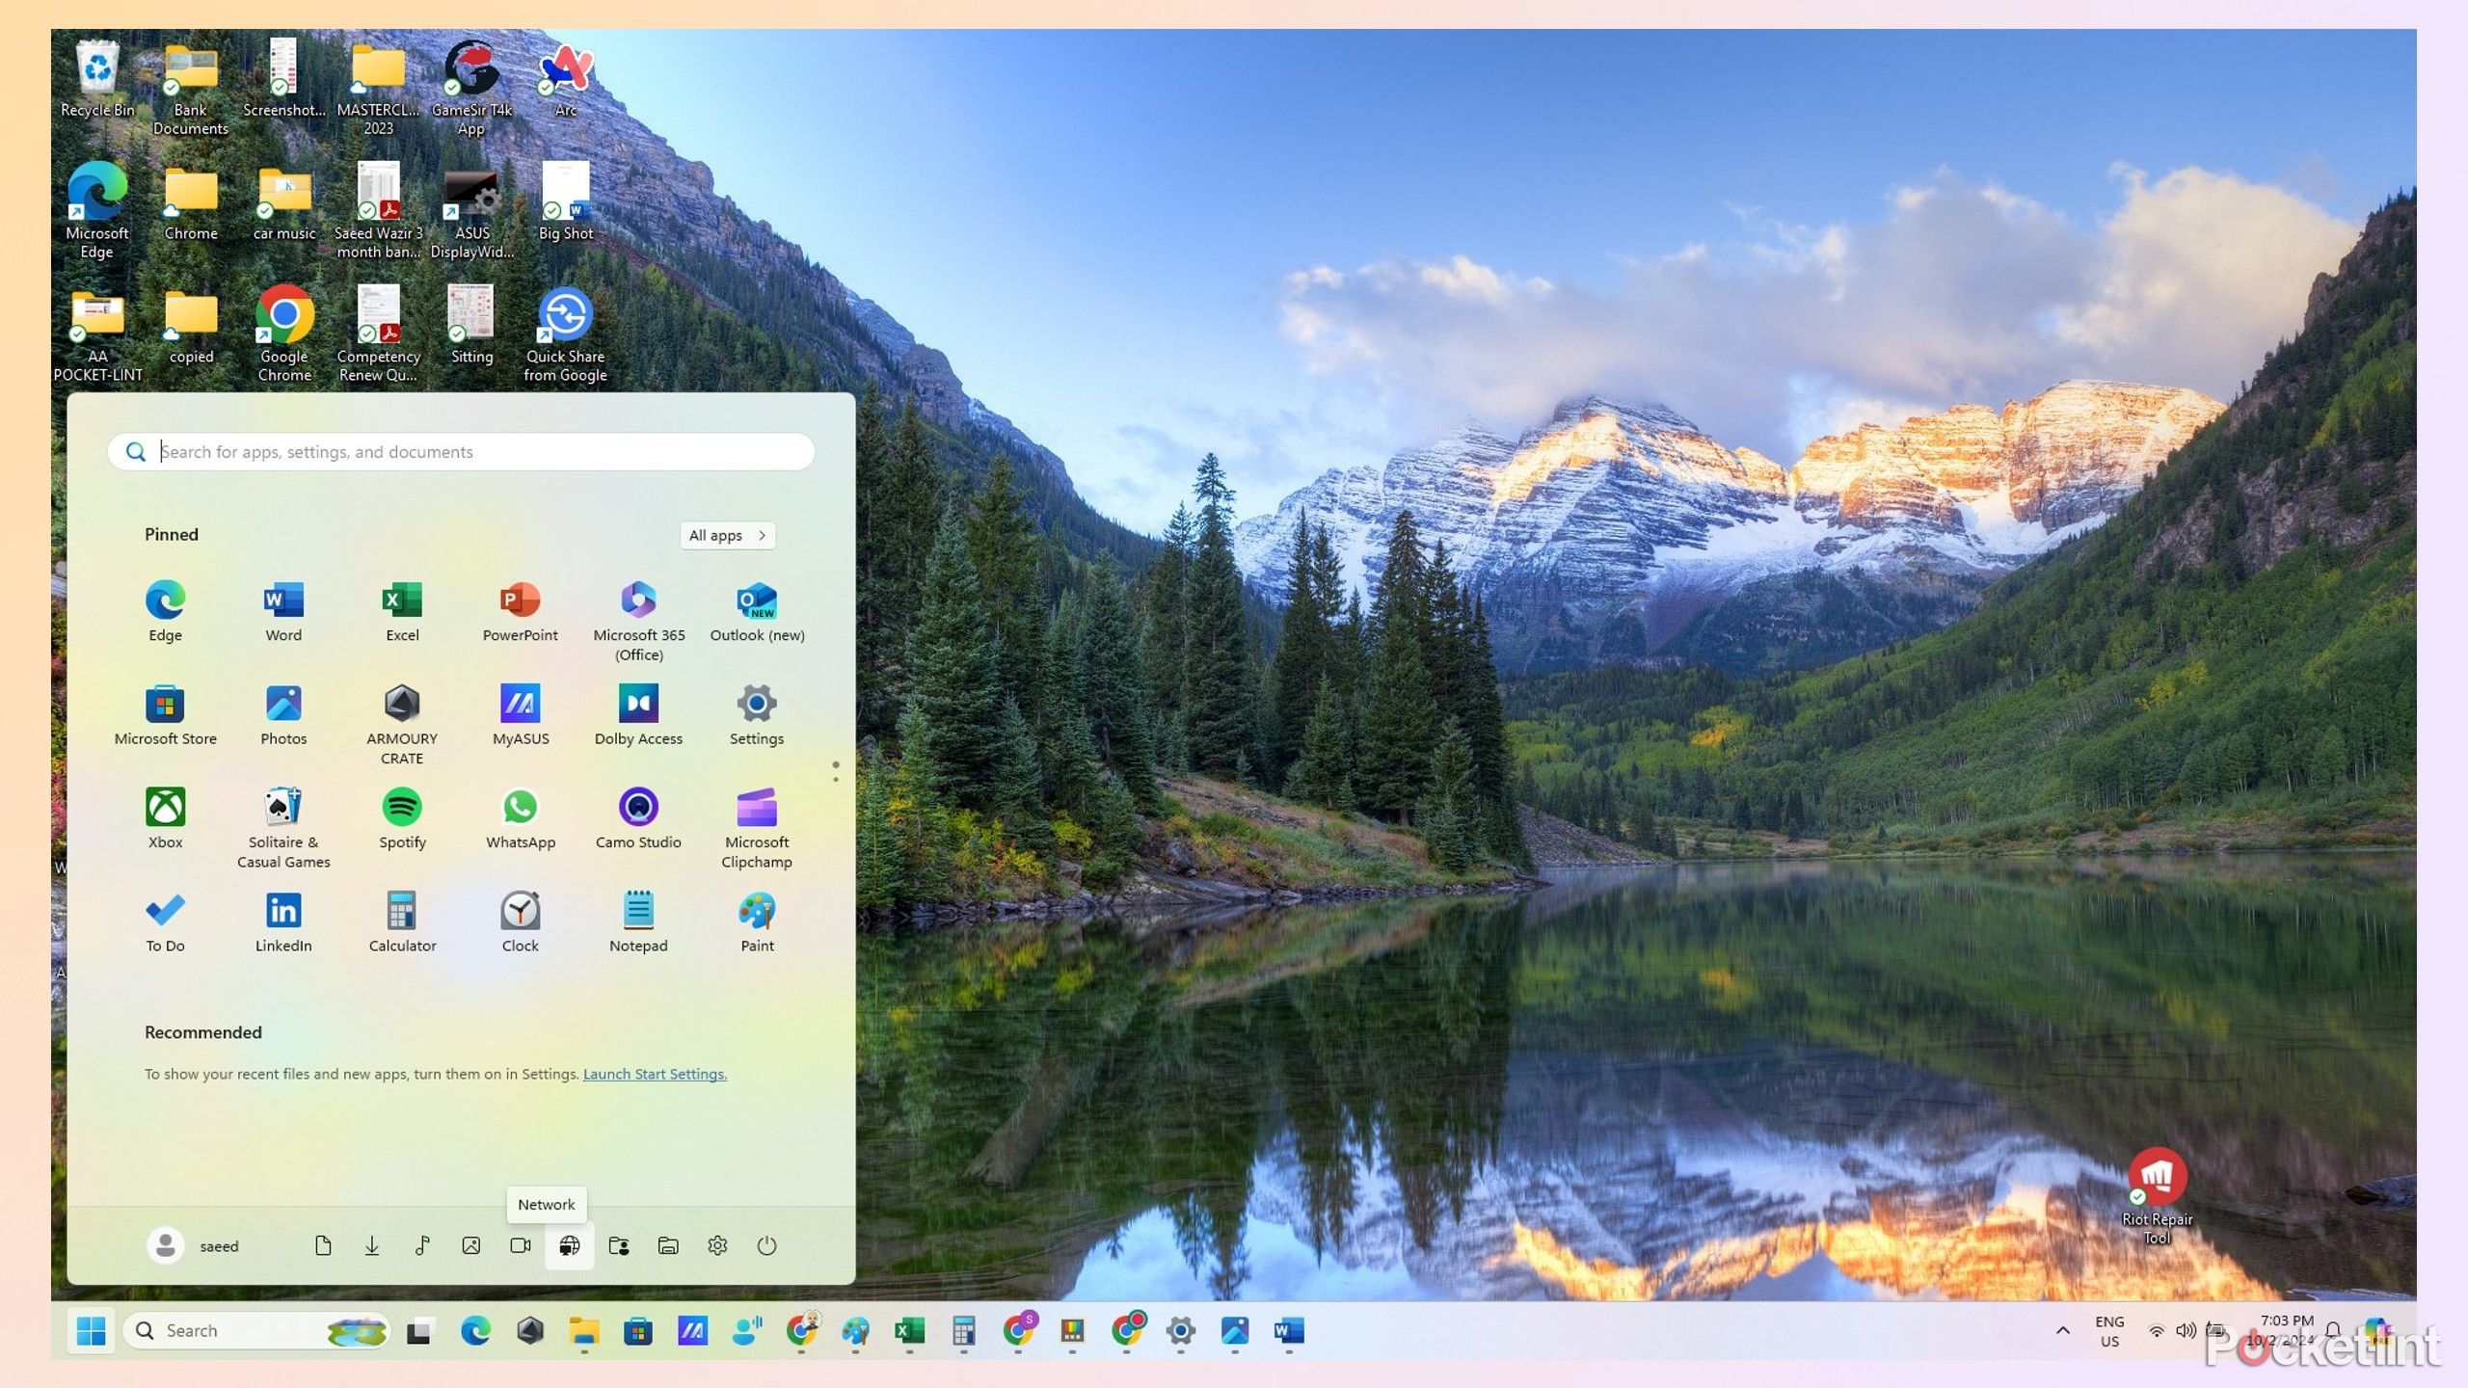Open Microsoft Clipchamp app
Viewport: 2468px width, 1388px height.
[757, 827]
